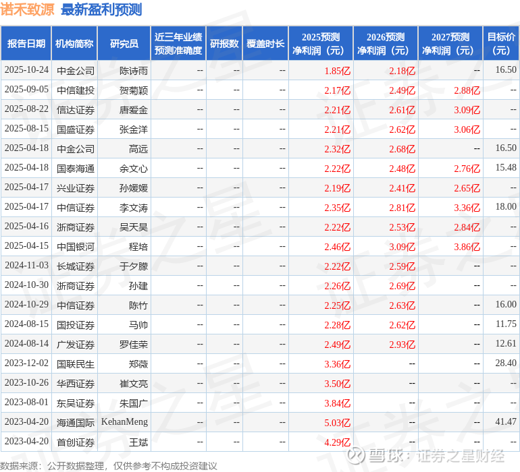The height and width of the screenshot is (472, 520).
Task: Click the target price 41.47
Action: (x=506, y=421)
